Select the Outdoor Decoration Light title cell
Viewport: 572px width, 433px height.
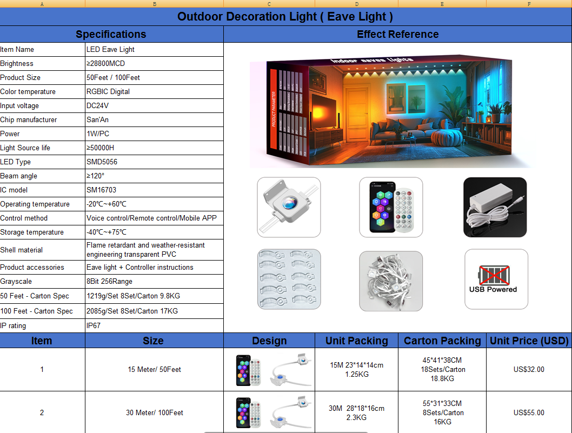point(286,17)
